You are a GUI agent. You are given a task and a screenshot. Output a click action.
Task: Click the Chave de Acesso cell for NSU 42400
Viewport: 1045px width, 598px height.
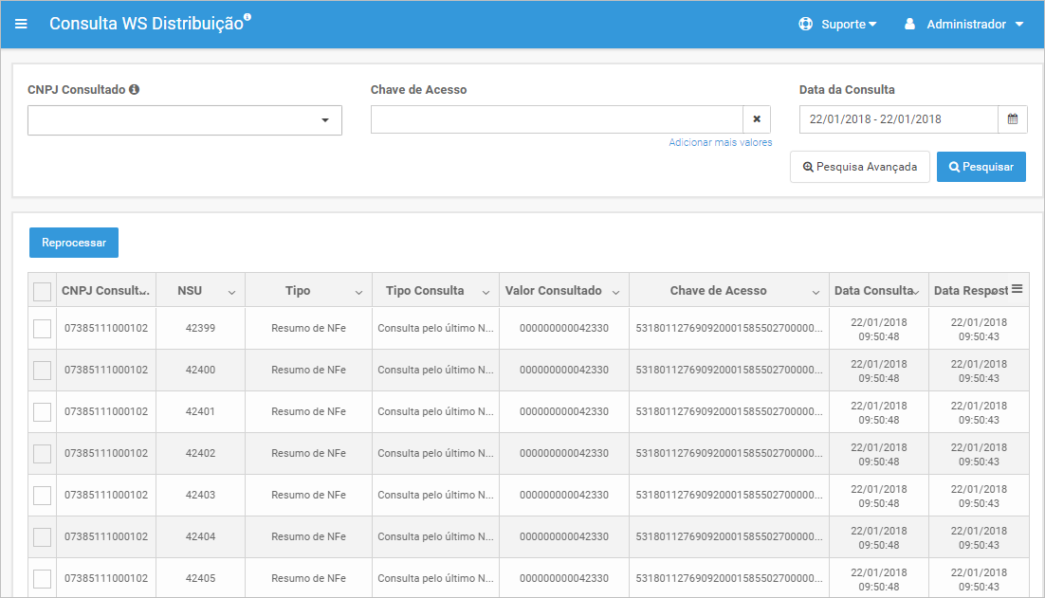(729, 371)
